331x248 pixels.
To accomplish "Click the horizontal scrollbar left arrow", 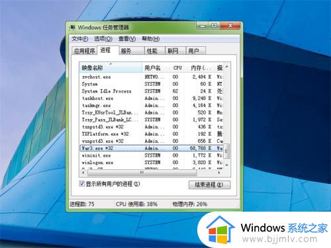I will 83,173.
